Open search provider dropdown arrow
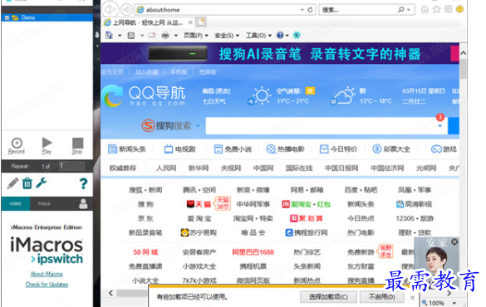The height and width of the screenshot is (307, 486). [409, 10]
